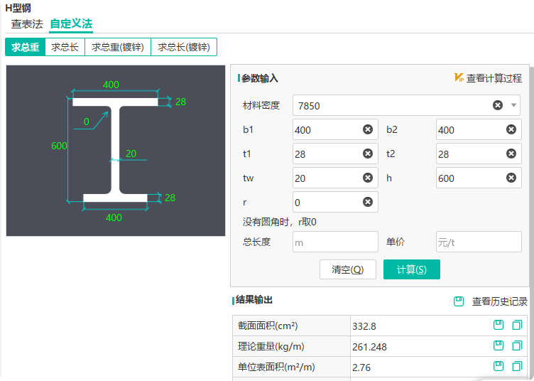This screenshot has width=534, height=381.
Task: Click the 单价 input field
Action: point(479,242)
